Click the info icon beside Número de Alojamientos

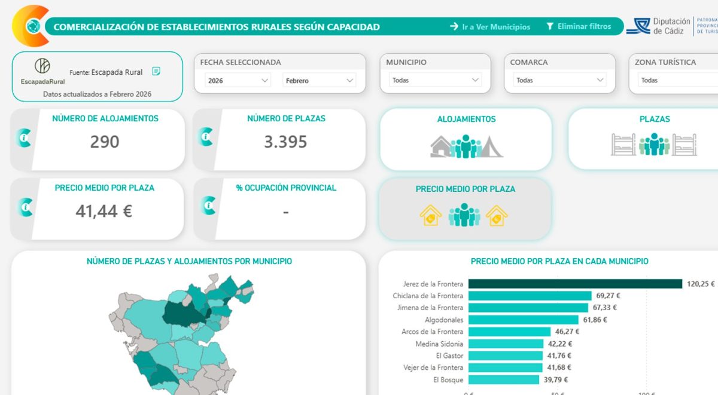tap(25, 139)
